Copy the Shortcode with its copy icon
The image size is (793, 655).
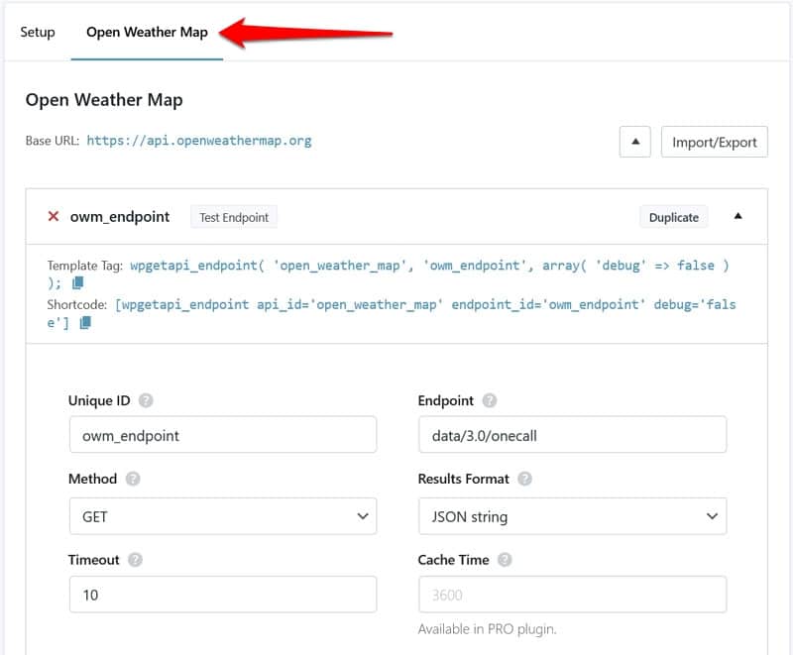coord(85,322)
